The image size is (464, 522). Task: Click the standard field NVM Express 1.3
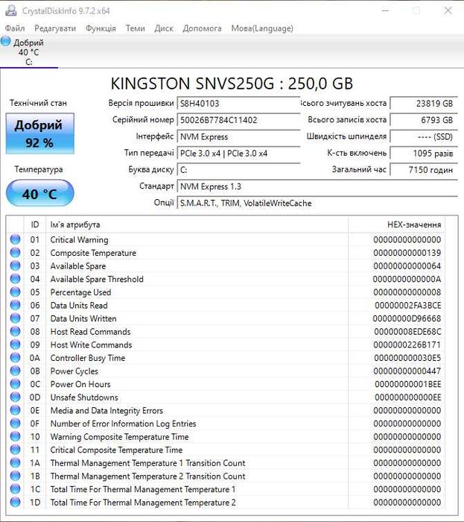tap(317, 186)
